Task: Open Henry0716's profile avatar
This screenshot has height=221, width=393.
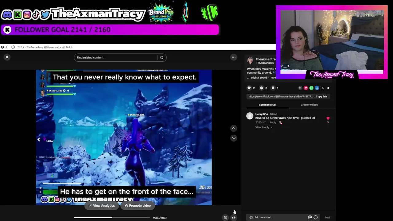Action: pyautogui.click(x=250, y=116)
